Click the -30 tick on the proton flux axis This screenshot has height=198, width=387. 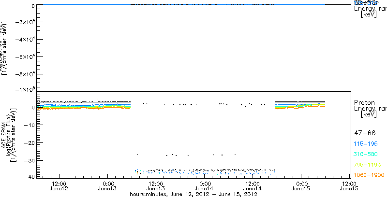tap(29, 160)
